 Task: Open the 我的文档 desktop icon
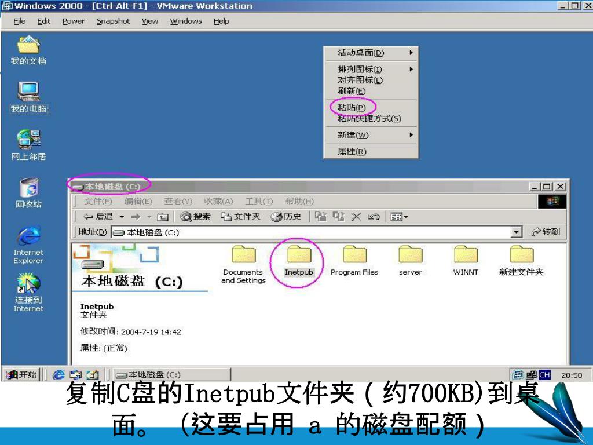point(28,50)
